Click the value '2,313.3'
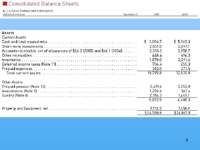Image resolution: width=200 pixels, height=150 pixels. coord(156,51)
